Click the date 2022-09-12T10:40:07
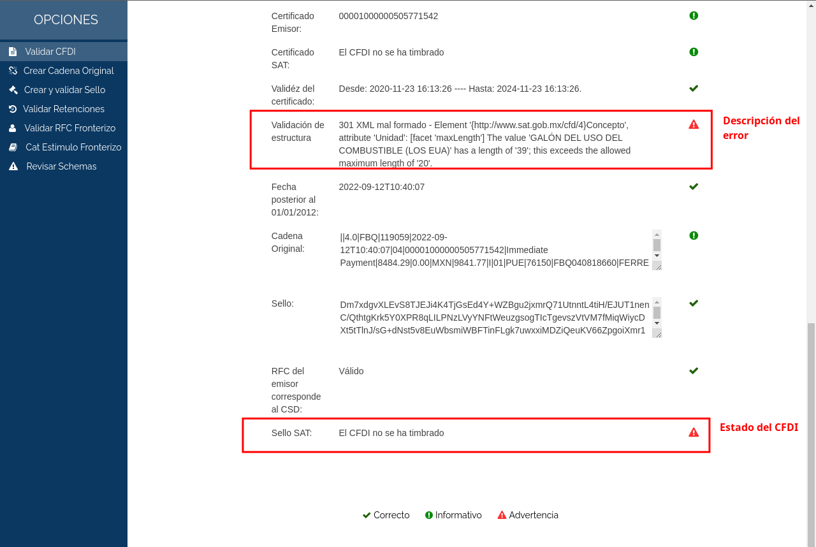Screen dimensions: 816x547 pyautogui.click(x=381, y=187)
